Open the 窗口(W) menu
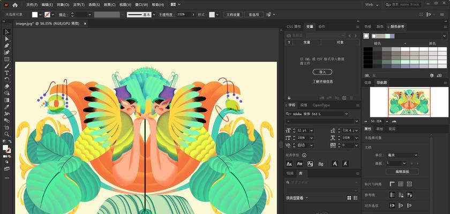This screenshot has height=214, width=450. 141,5
